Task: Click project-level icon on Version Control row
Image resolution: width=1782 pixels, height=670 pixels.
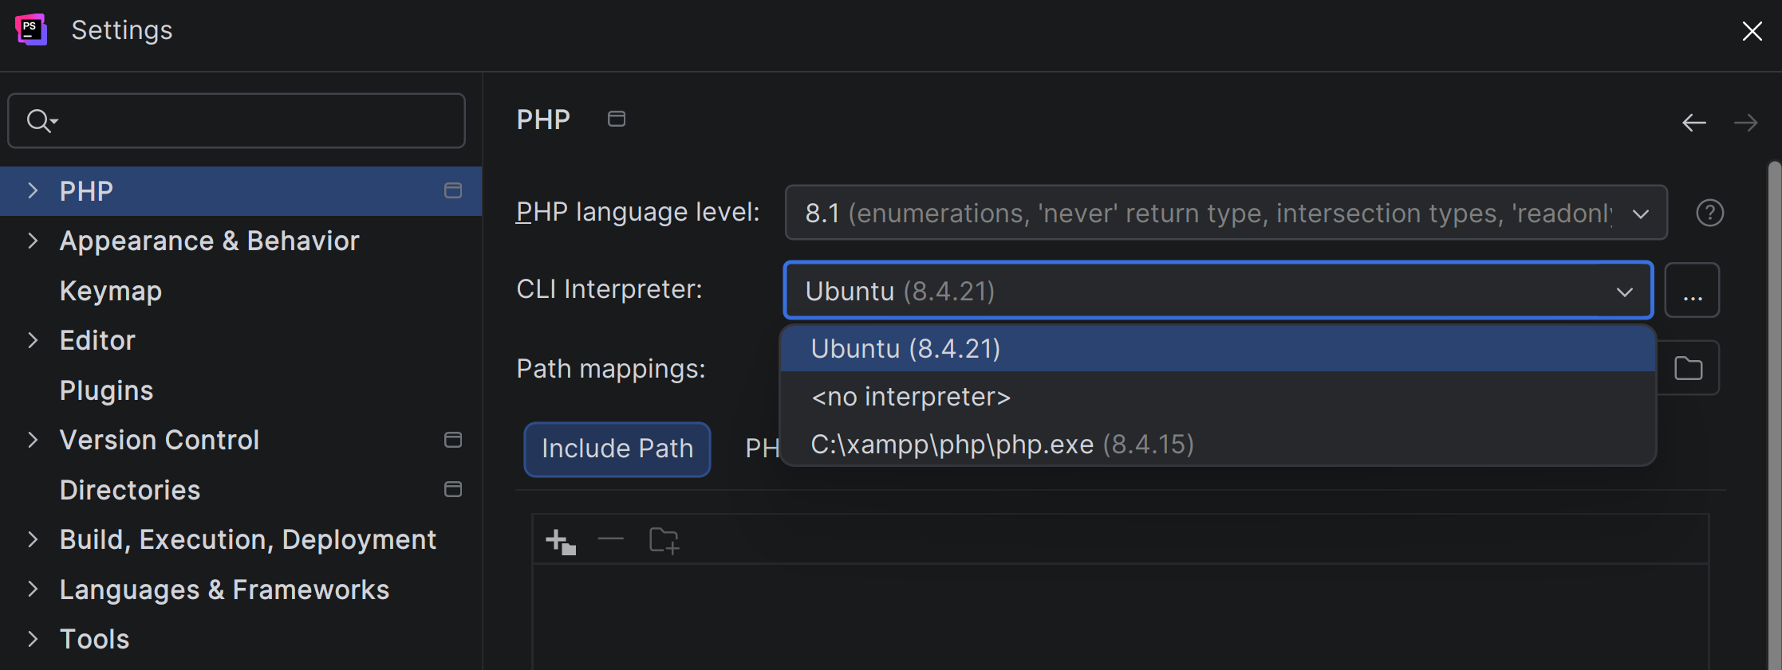Action: pyautogui.click(x=453, y=440)
